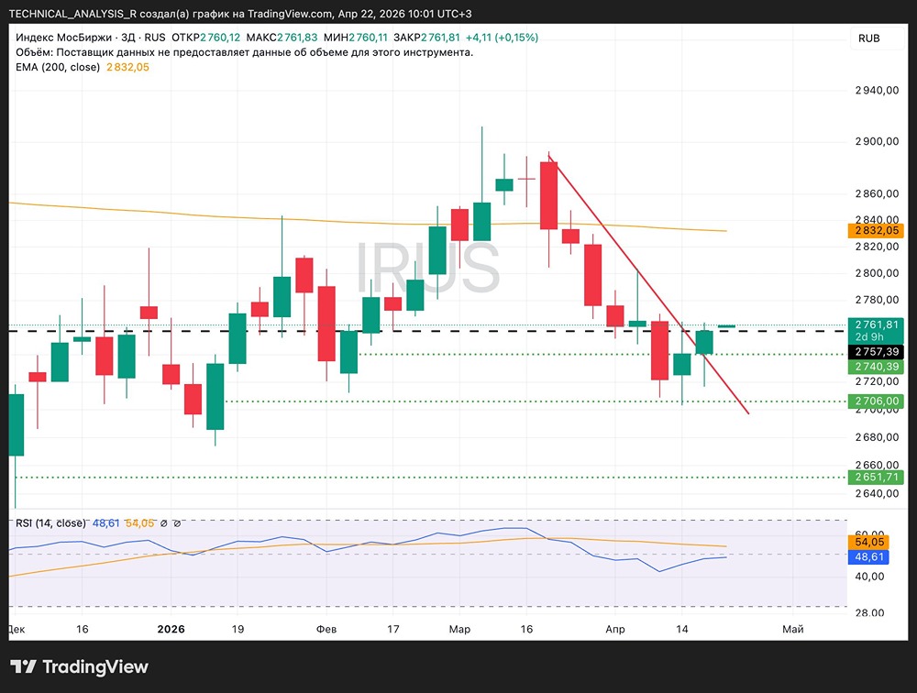Click the 2026 year axis label
The width and height of the screenshot is (917, 693).
tap(171, 629)
